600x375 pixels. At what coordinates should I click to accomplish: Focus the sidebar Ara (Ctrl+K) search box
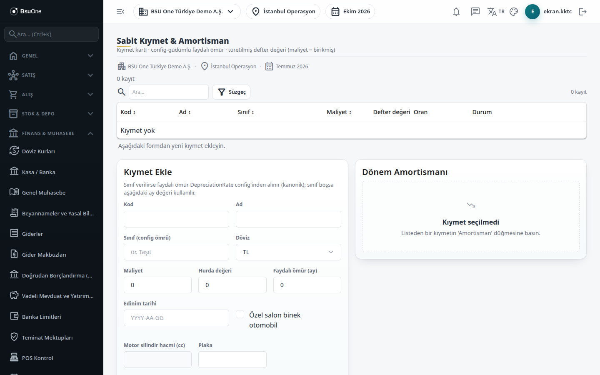point(52,34)
